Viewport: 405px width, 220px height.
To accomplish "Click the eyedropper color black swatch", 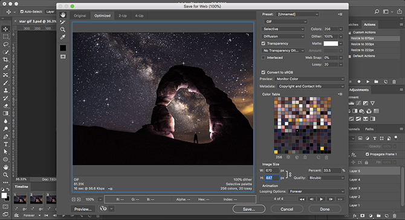I will click(63, 48).
